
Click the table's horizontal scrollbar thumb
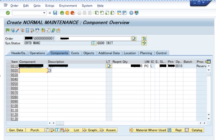coord(60,123)
